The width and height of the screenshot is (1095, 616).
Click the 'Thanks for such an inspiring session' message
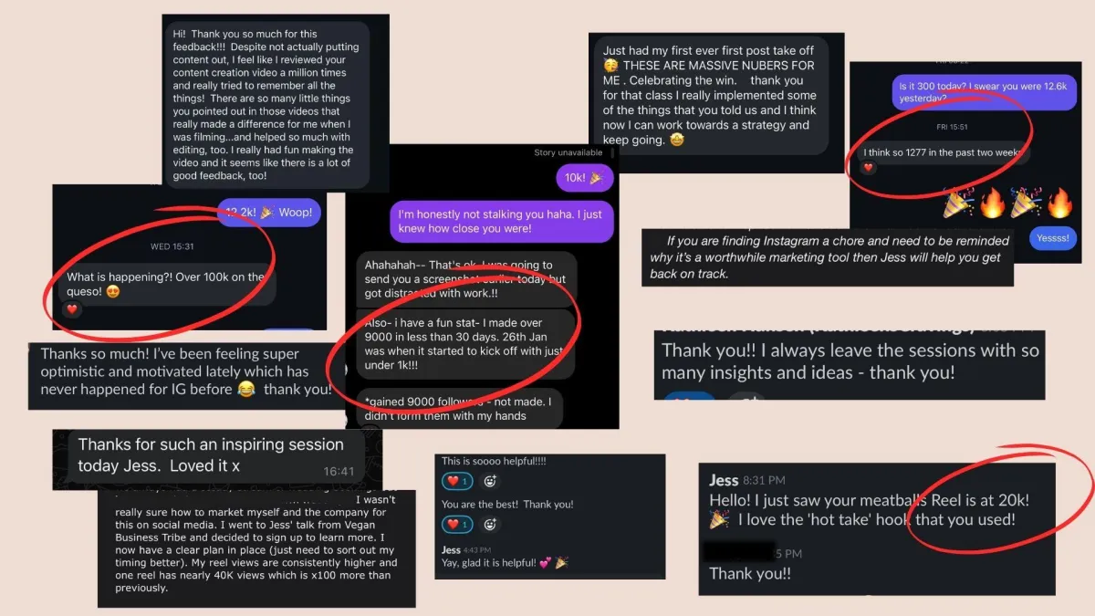click(x=211, y=454)
